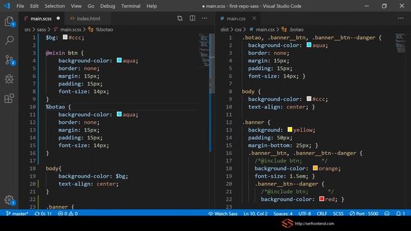This screenshot has width=411, height=231.
Task: Click the css breadcrumb in right editor
Action: point(238,30)
